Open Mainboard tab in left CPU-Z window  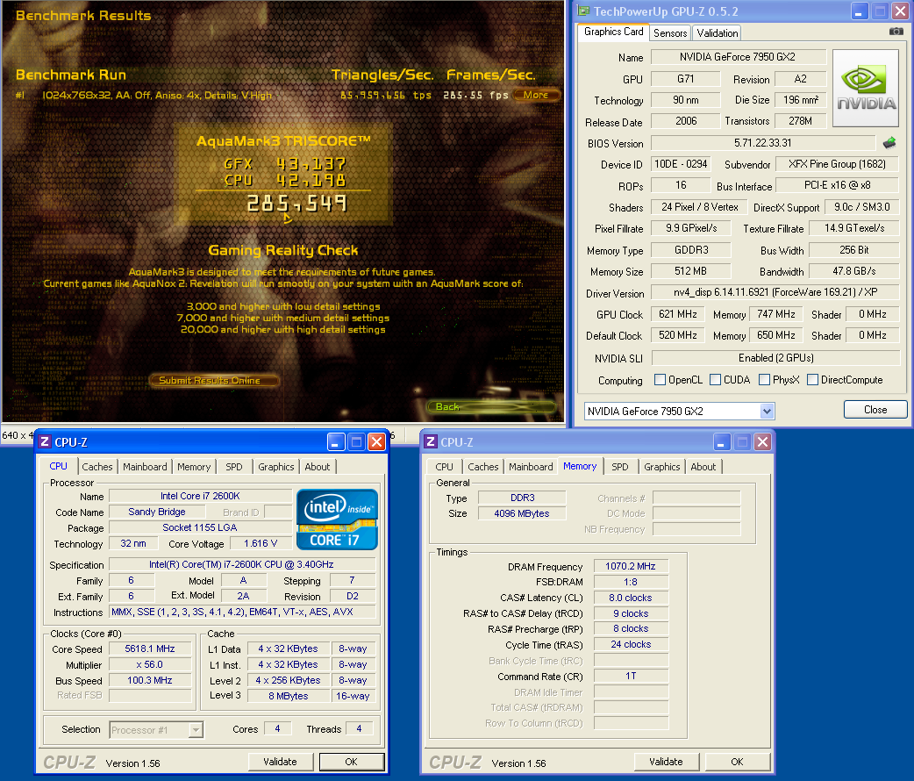(x=145, y=467)
